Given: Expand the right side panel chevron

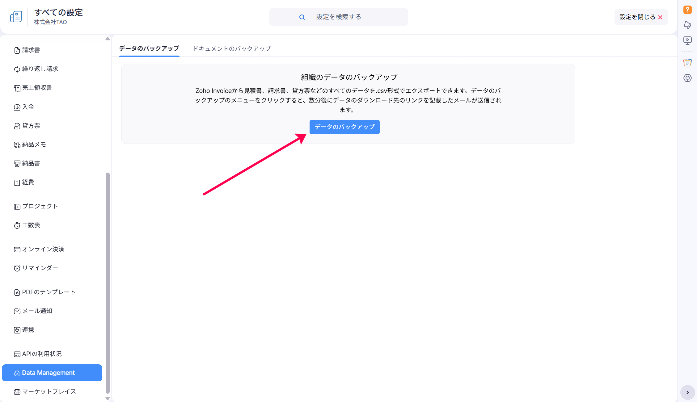Looking at the screenshot, I should point(687,392).
